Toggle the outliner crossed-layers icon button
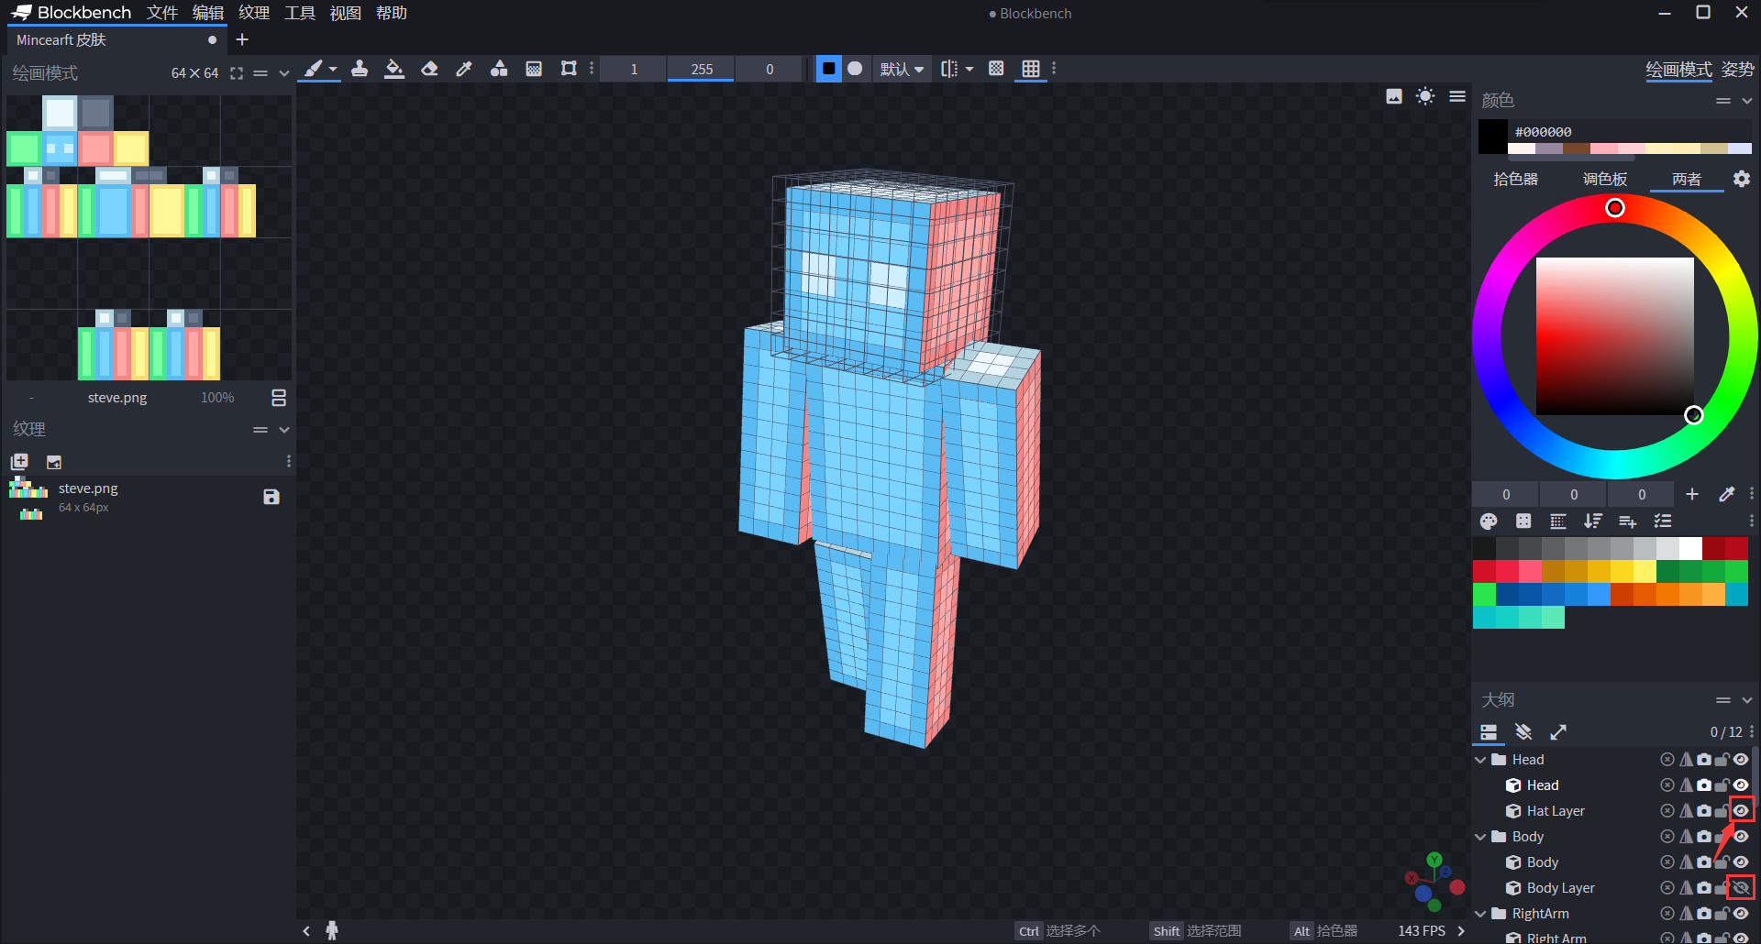Image resolution: width=1761 pixels, height=944 pixels. (1523, 732)
